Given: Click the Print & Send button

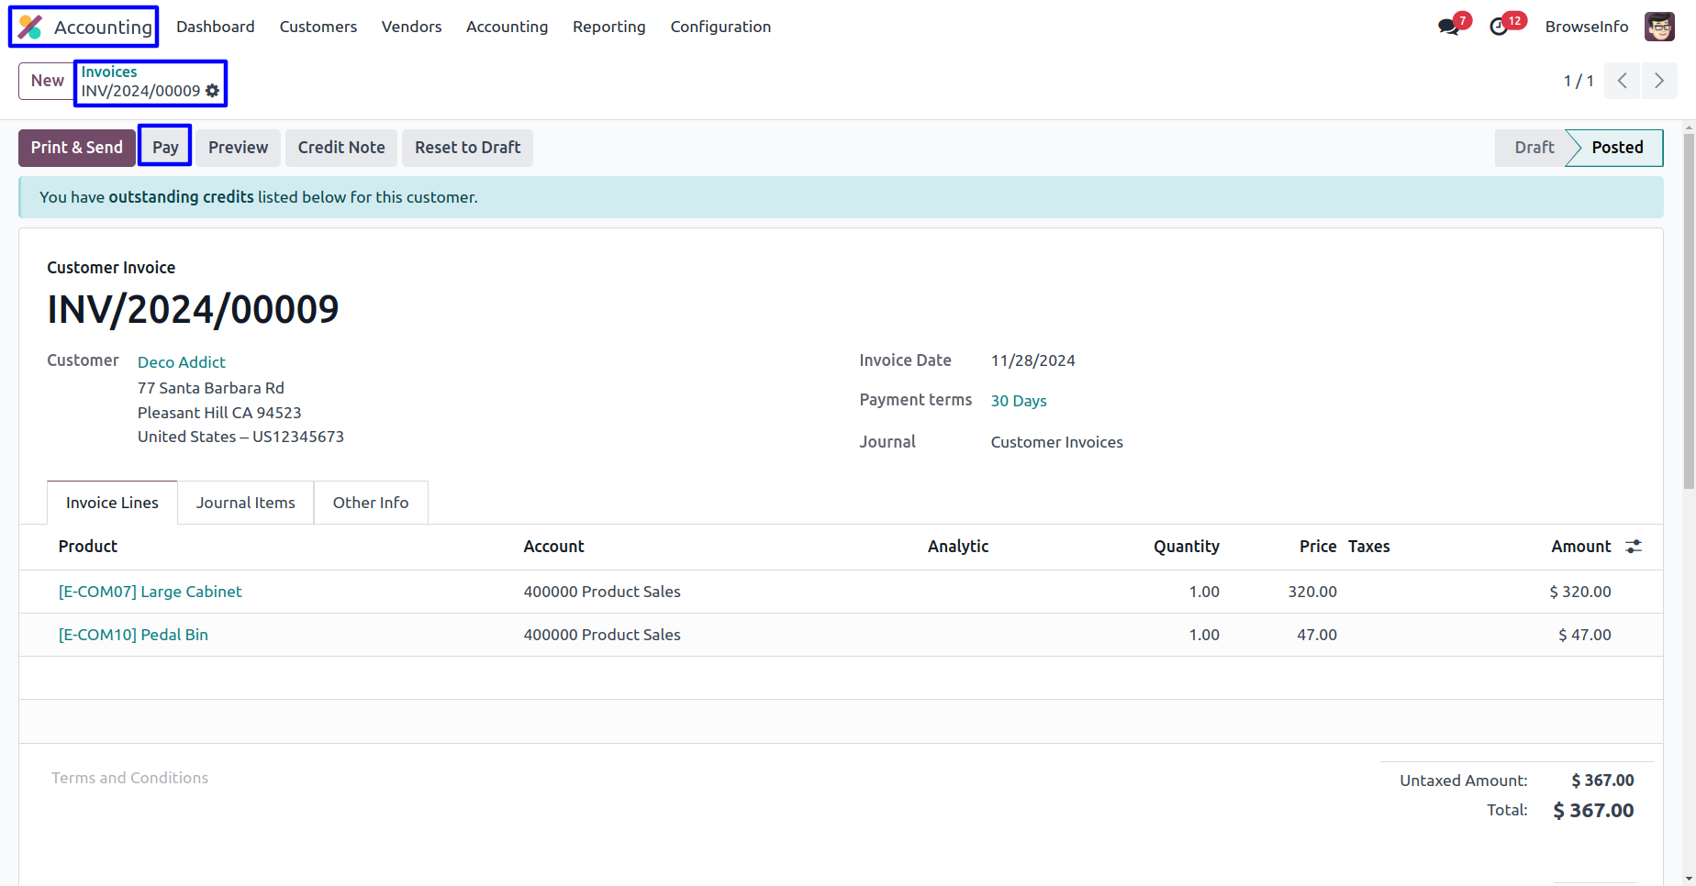Looking at the screenshot, I should [77, 148].
